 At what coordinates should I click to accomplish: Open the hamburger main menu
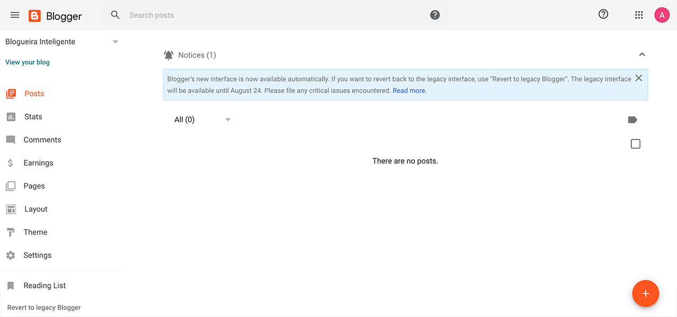point(15,15)
